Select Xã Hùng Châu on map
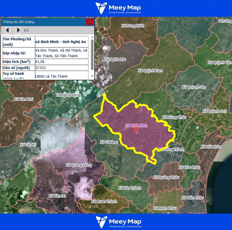The image size is (232, 230). click(174, 117)
